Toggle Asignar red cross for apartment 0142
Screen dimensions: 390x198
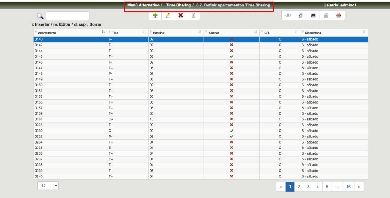(x=232, y=45)
